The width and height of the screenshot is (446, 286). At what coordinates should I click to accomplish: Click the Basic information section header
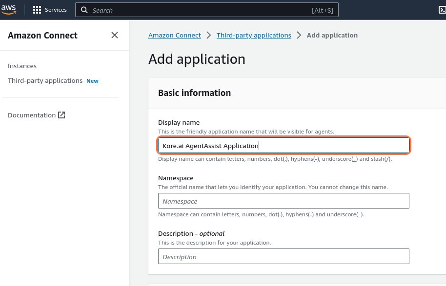coord(194,92)
